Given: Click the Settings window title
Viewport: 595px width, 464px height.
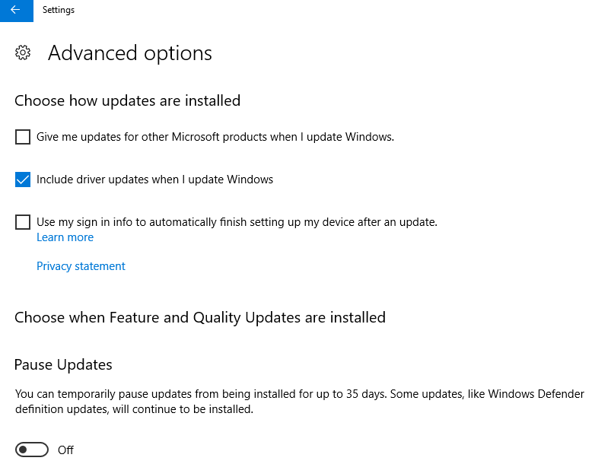Looking at the screenshot, I should click(x=59, y=10).
